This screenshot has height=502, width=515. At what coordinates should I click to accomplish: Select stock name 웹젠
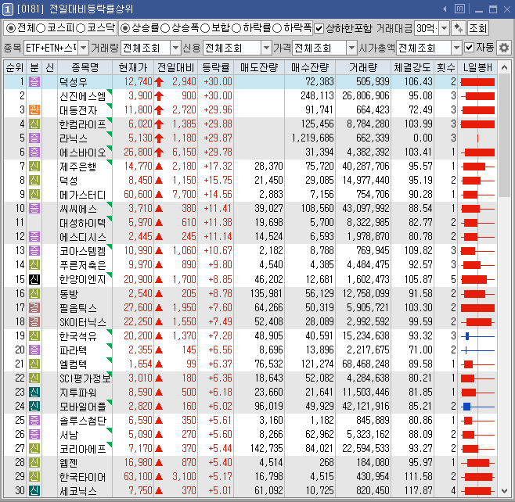(69, 463)
